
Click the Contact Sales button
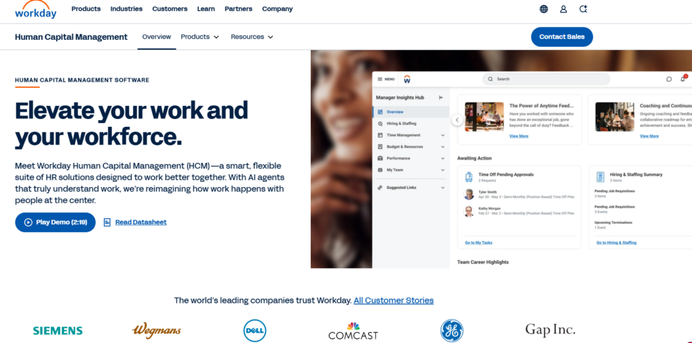(562, 37)
